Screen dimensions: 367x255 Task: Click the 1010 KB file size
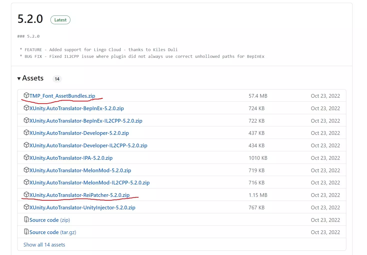coord(258,158)
